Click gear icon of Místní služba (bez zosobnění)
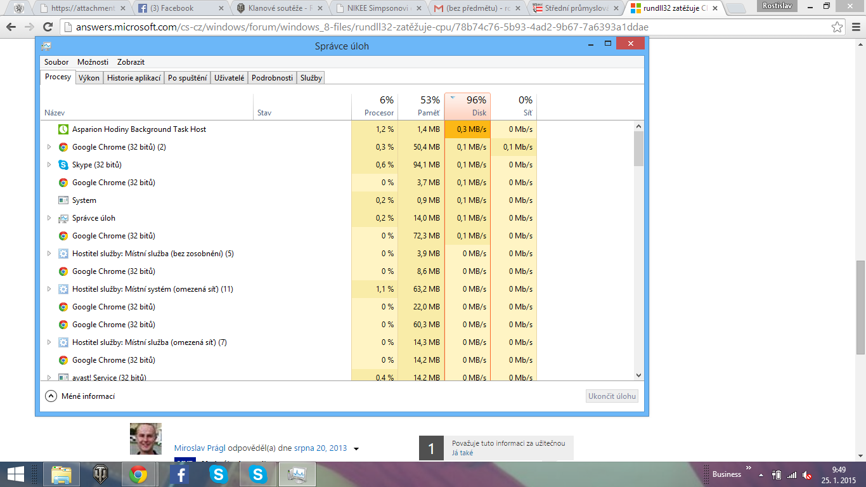Screen dimensions: 866x487 coord(63,254)
